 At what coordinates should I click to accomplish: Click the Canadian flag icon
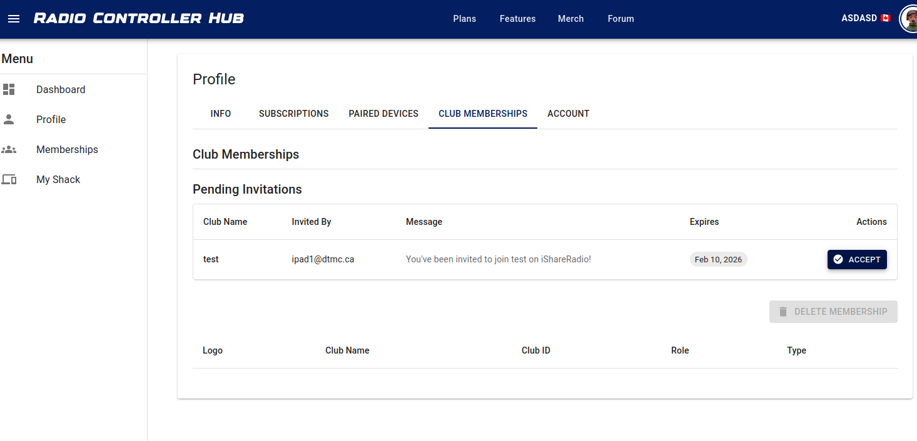tap(885, 19)
